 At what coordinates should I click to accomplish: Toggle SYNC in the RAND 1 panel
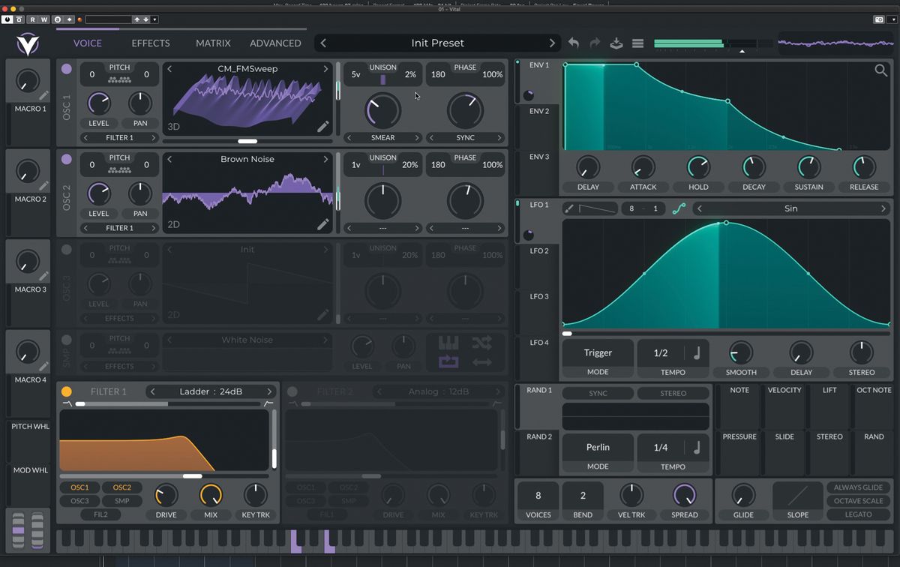(x=598, y=392)
